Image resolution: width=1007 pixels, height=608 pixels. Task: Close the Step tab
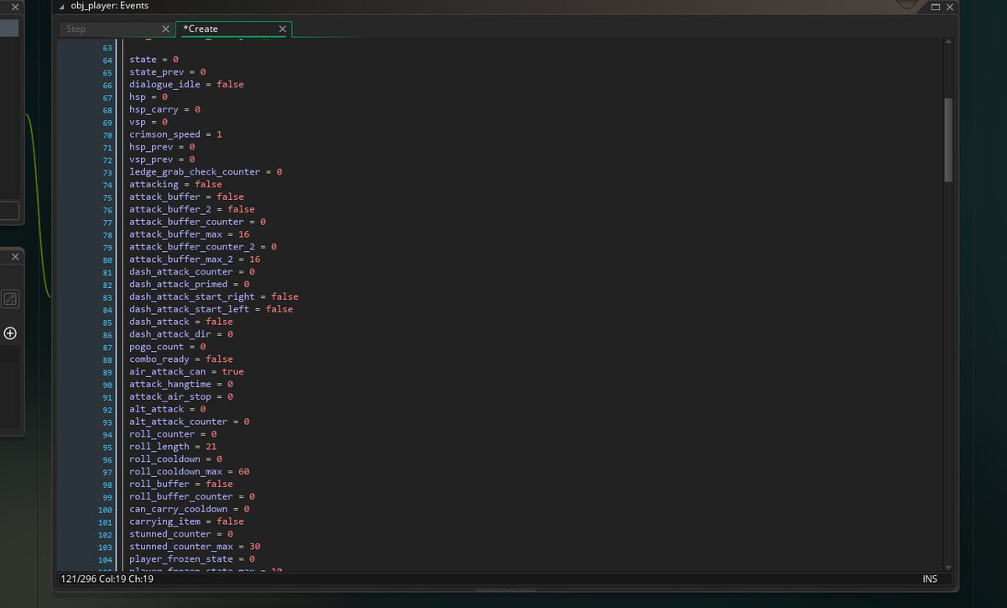point(166,29)
